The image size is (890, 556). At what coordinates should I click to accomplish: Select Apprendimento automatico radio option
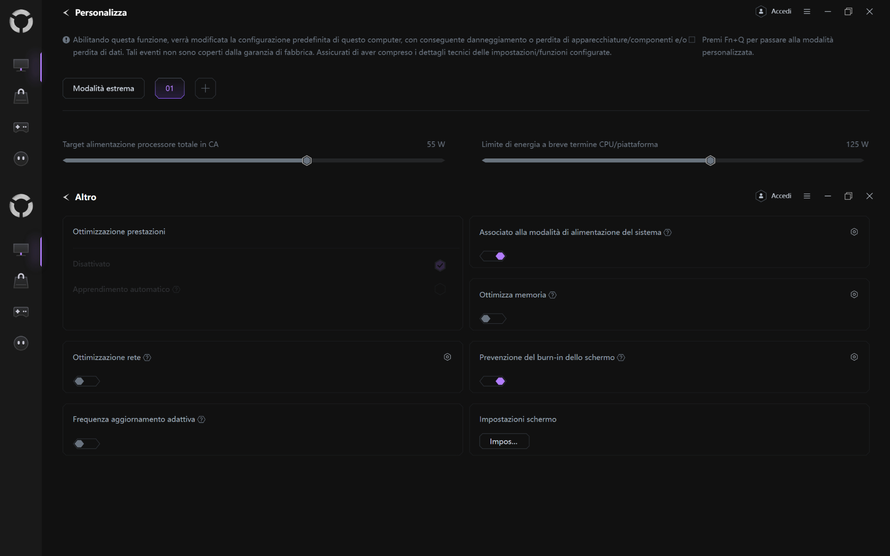pos(440,290)
